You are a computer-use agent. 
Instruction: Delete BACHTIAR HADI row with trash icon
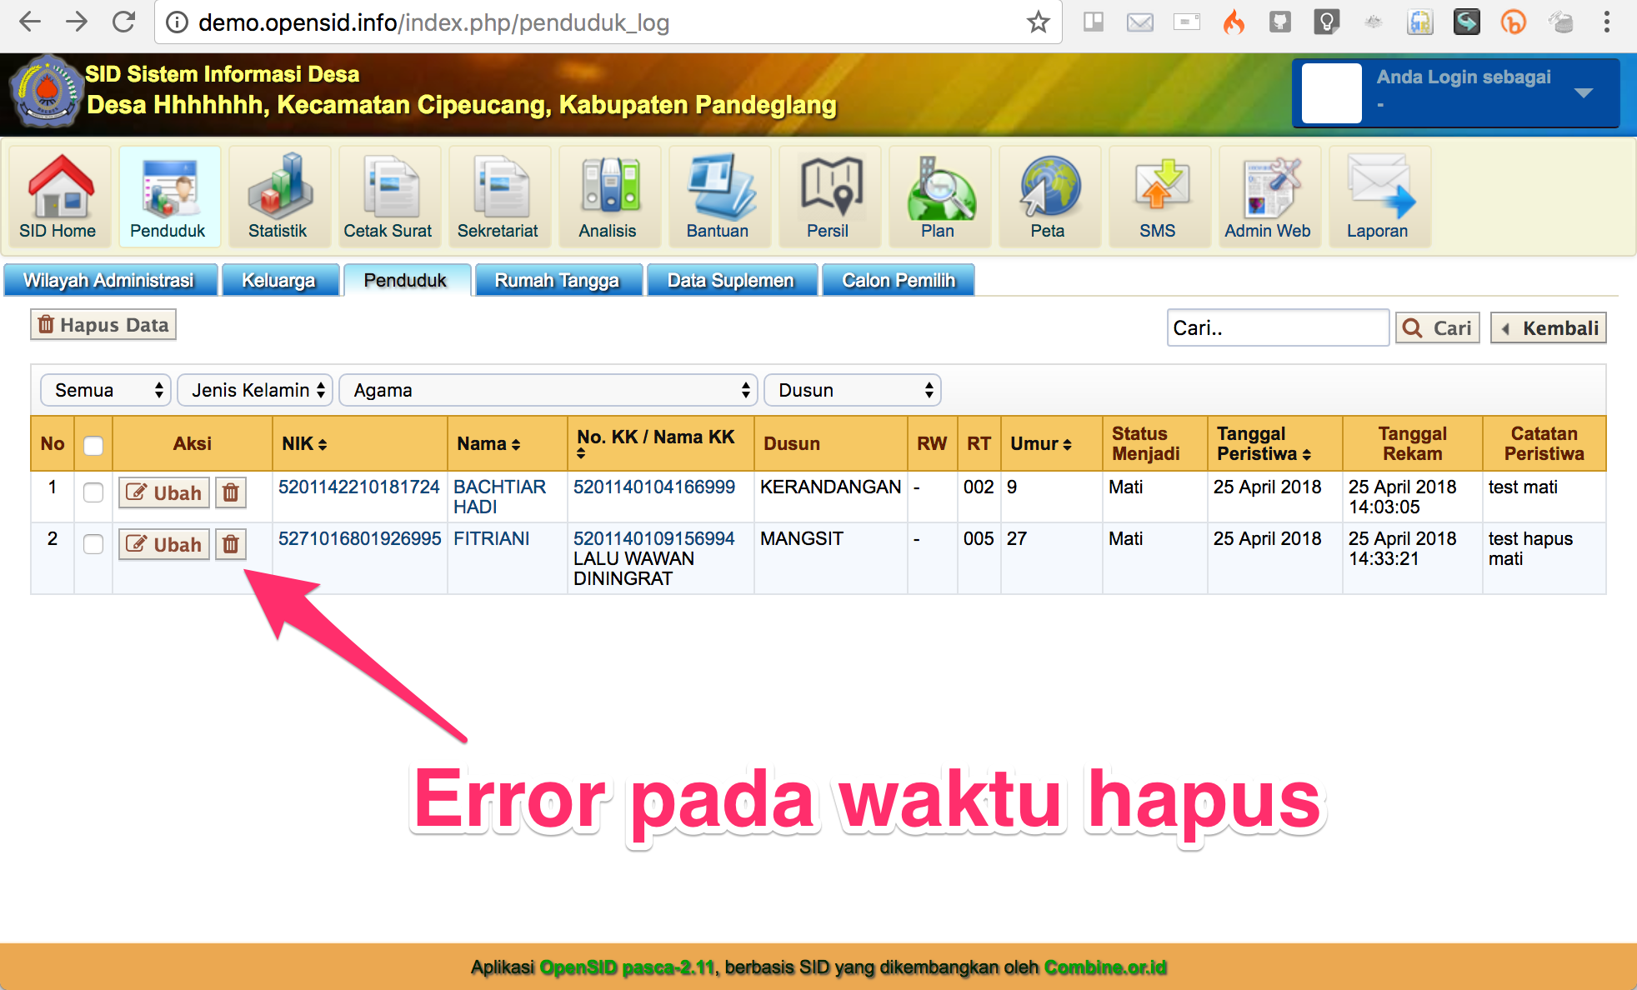(231, 493)
